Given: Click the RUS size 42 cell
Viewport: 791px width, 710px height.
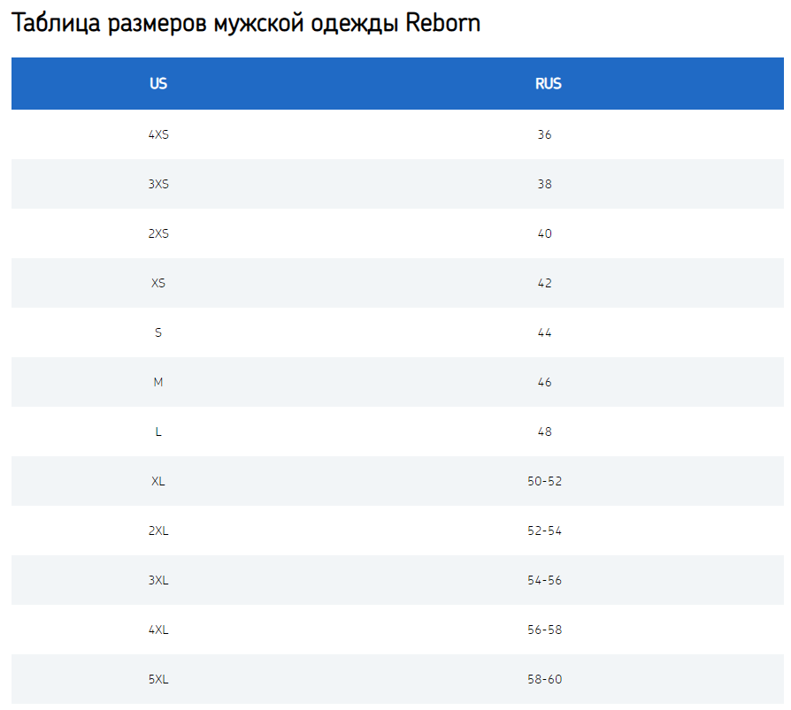Looking at the screenshot, I should (x=544, y=284).
